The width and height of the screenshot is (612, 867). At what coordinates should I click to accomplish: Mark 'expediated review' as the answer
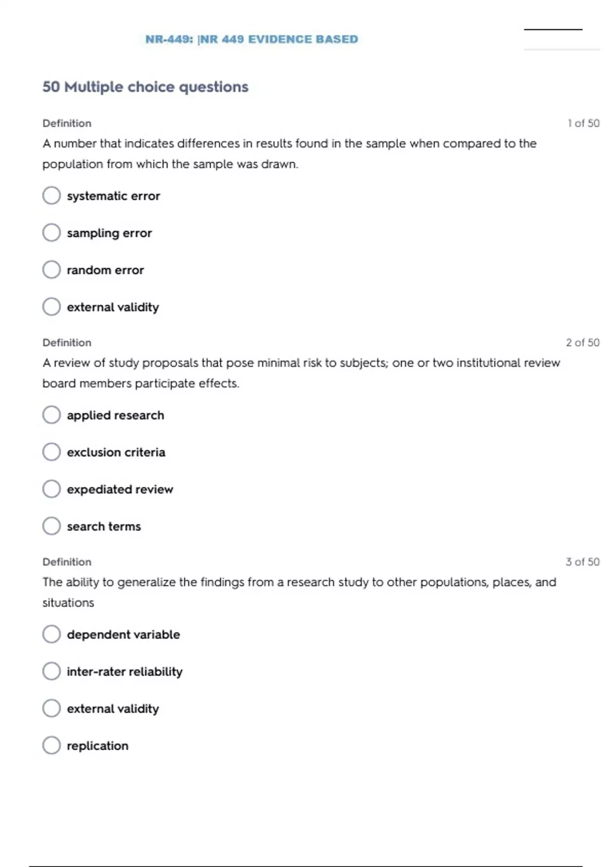pos(52,489)
